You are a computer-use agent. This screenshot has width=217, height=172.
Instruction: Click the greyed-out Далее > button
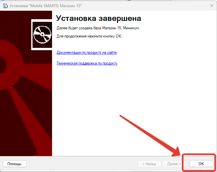coord(174,164)
